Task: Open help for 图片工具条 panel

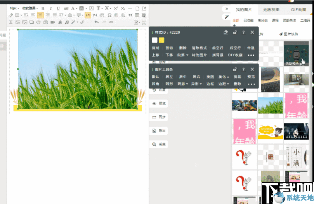Action: [243, 69]
